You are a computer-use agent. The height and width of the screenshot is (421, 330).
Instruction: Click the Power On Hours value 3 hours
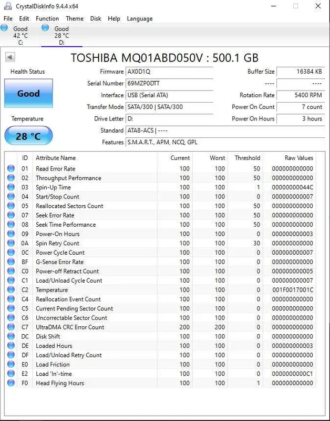(301, 119)
